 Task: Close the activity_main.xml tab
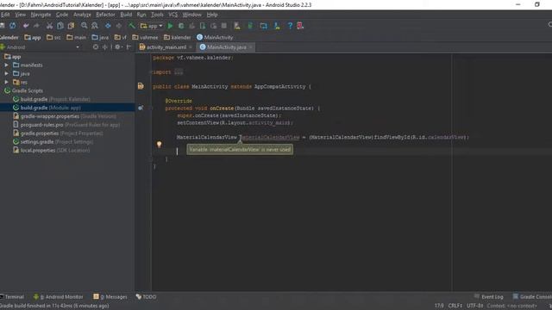(191, 46)
